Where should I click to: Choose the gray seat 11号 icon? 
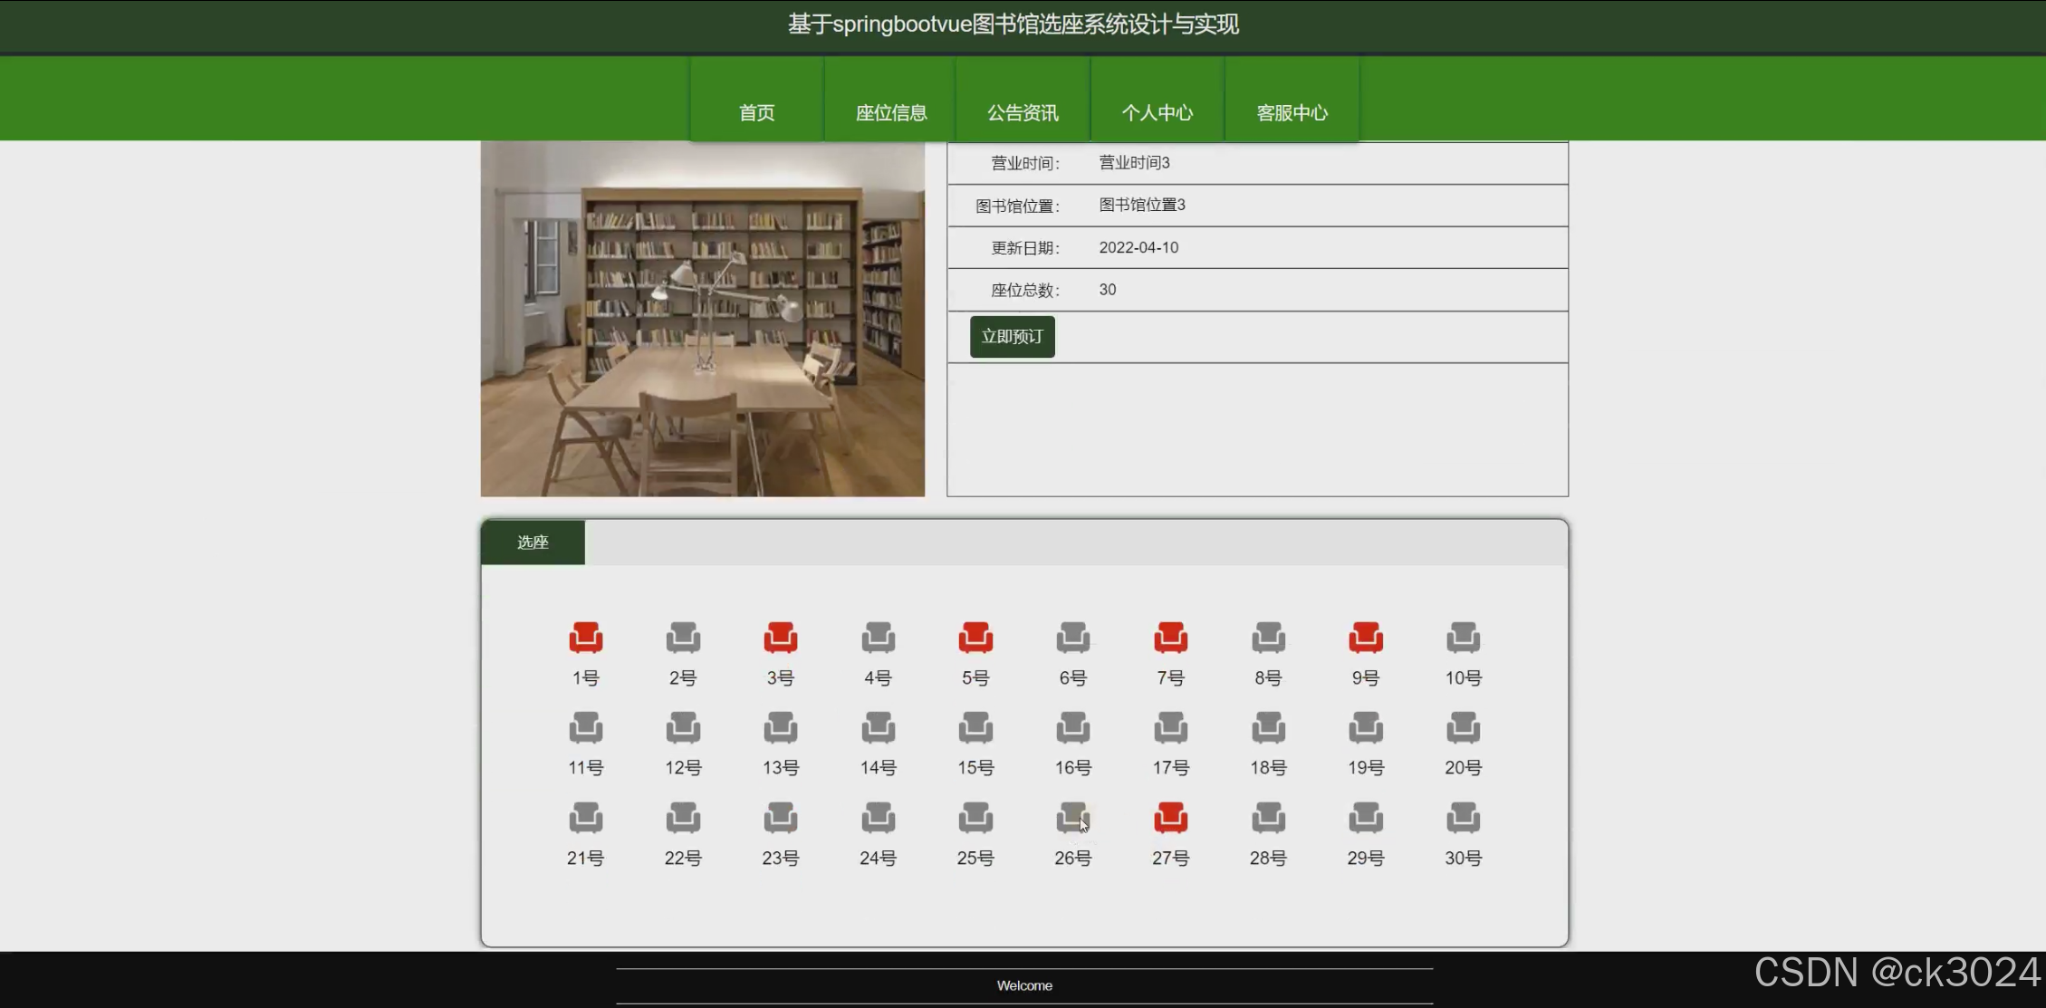[x=585, y=727]
